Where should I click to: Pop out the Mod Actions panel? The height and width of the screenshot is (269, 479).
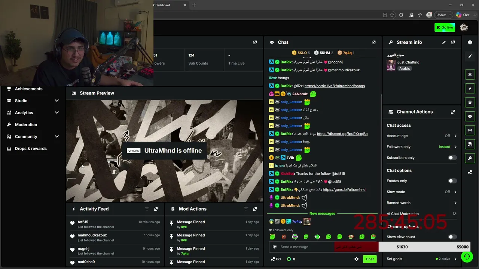(x=255, y=209)
